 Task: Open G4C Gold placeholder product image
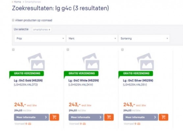36,62
